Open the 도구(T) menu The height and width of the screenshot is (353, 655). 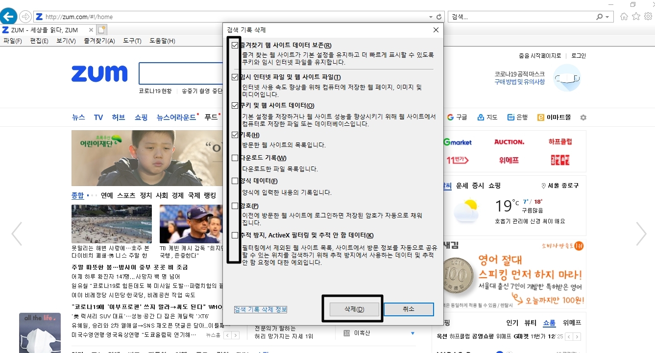pos(132,41)
